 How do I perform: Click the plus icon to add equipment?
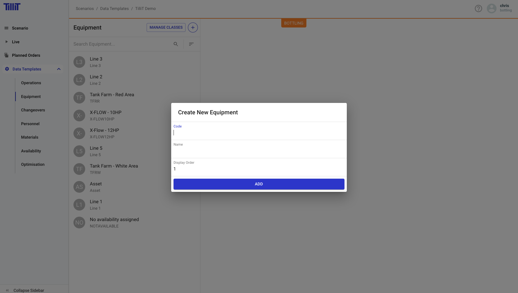[193, 27]
